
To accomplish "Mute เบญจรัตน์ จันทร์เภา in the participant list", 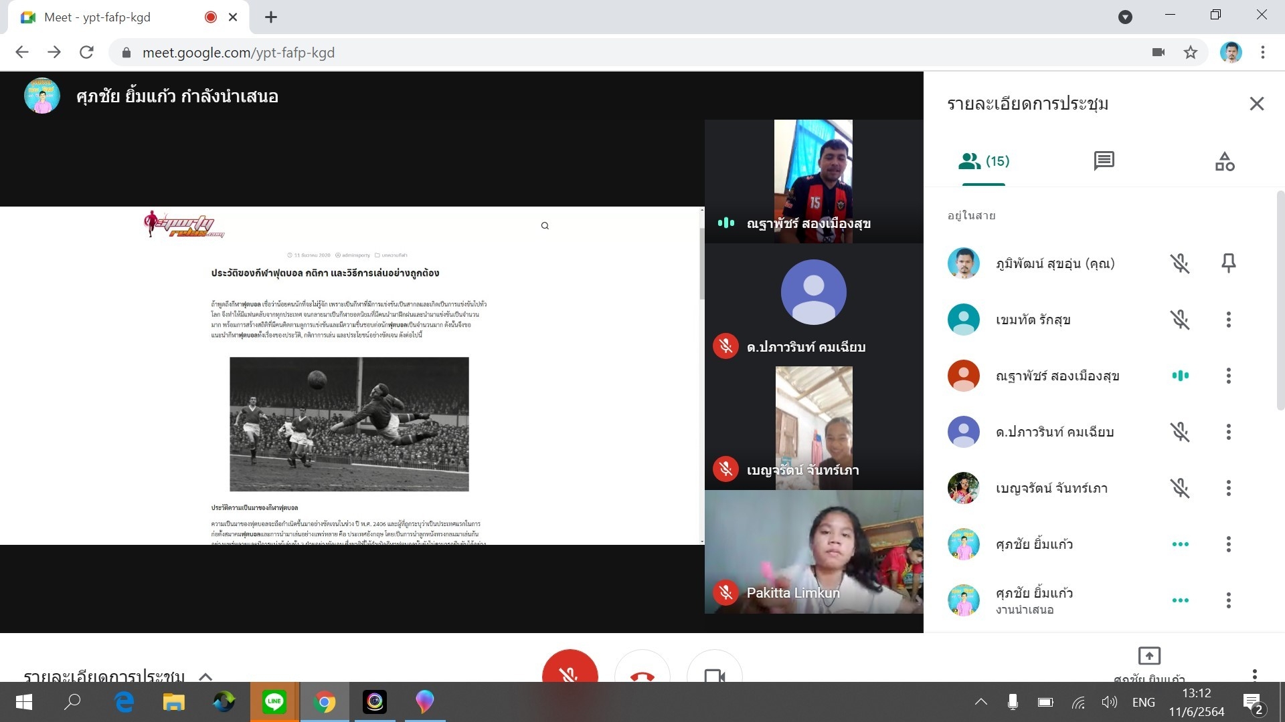I will pos(1180,488).
